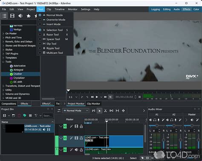The width and height of the screenshot is (202, 161).
Task: Open the tag icon in Project Bin
Action: [x=25, y=115]
